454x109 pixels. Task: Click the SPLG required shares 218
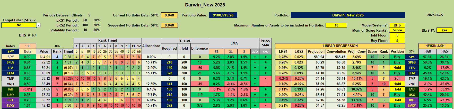tap(169, 62)
